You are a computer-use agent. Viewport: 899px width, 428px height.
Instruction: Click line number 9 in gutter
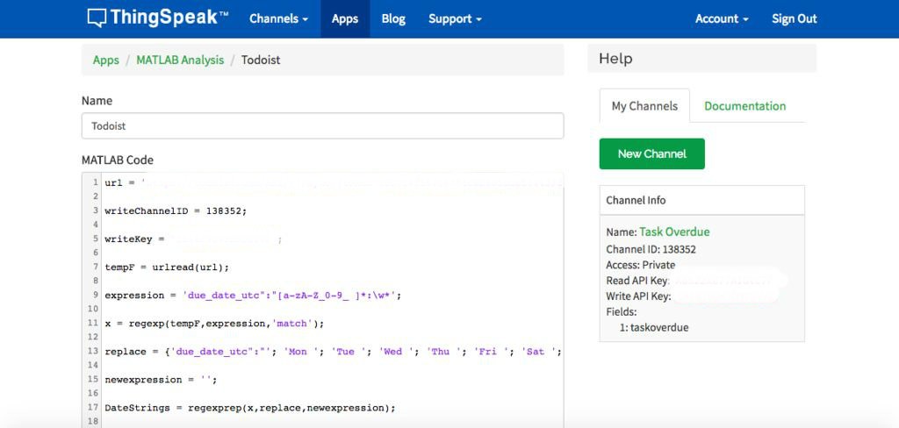93,295
